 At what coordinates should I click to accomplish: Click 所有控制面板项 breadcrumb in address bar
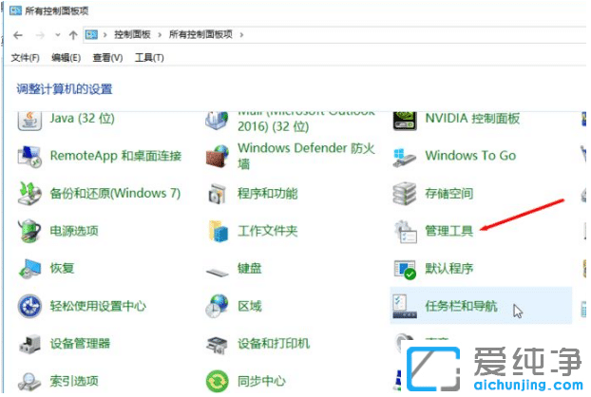(x=200, y=34)
